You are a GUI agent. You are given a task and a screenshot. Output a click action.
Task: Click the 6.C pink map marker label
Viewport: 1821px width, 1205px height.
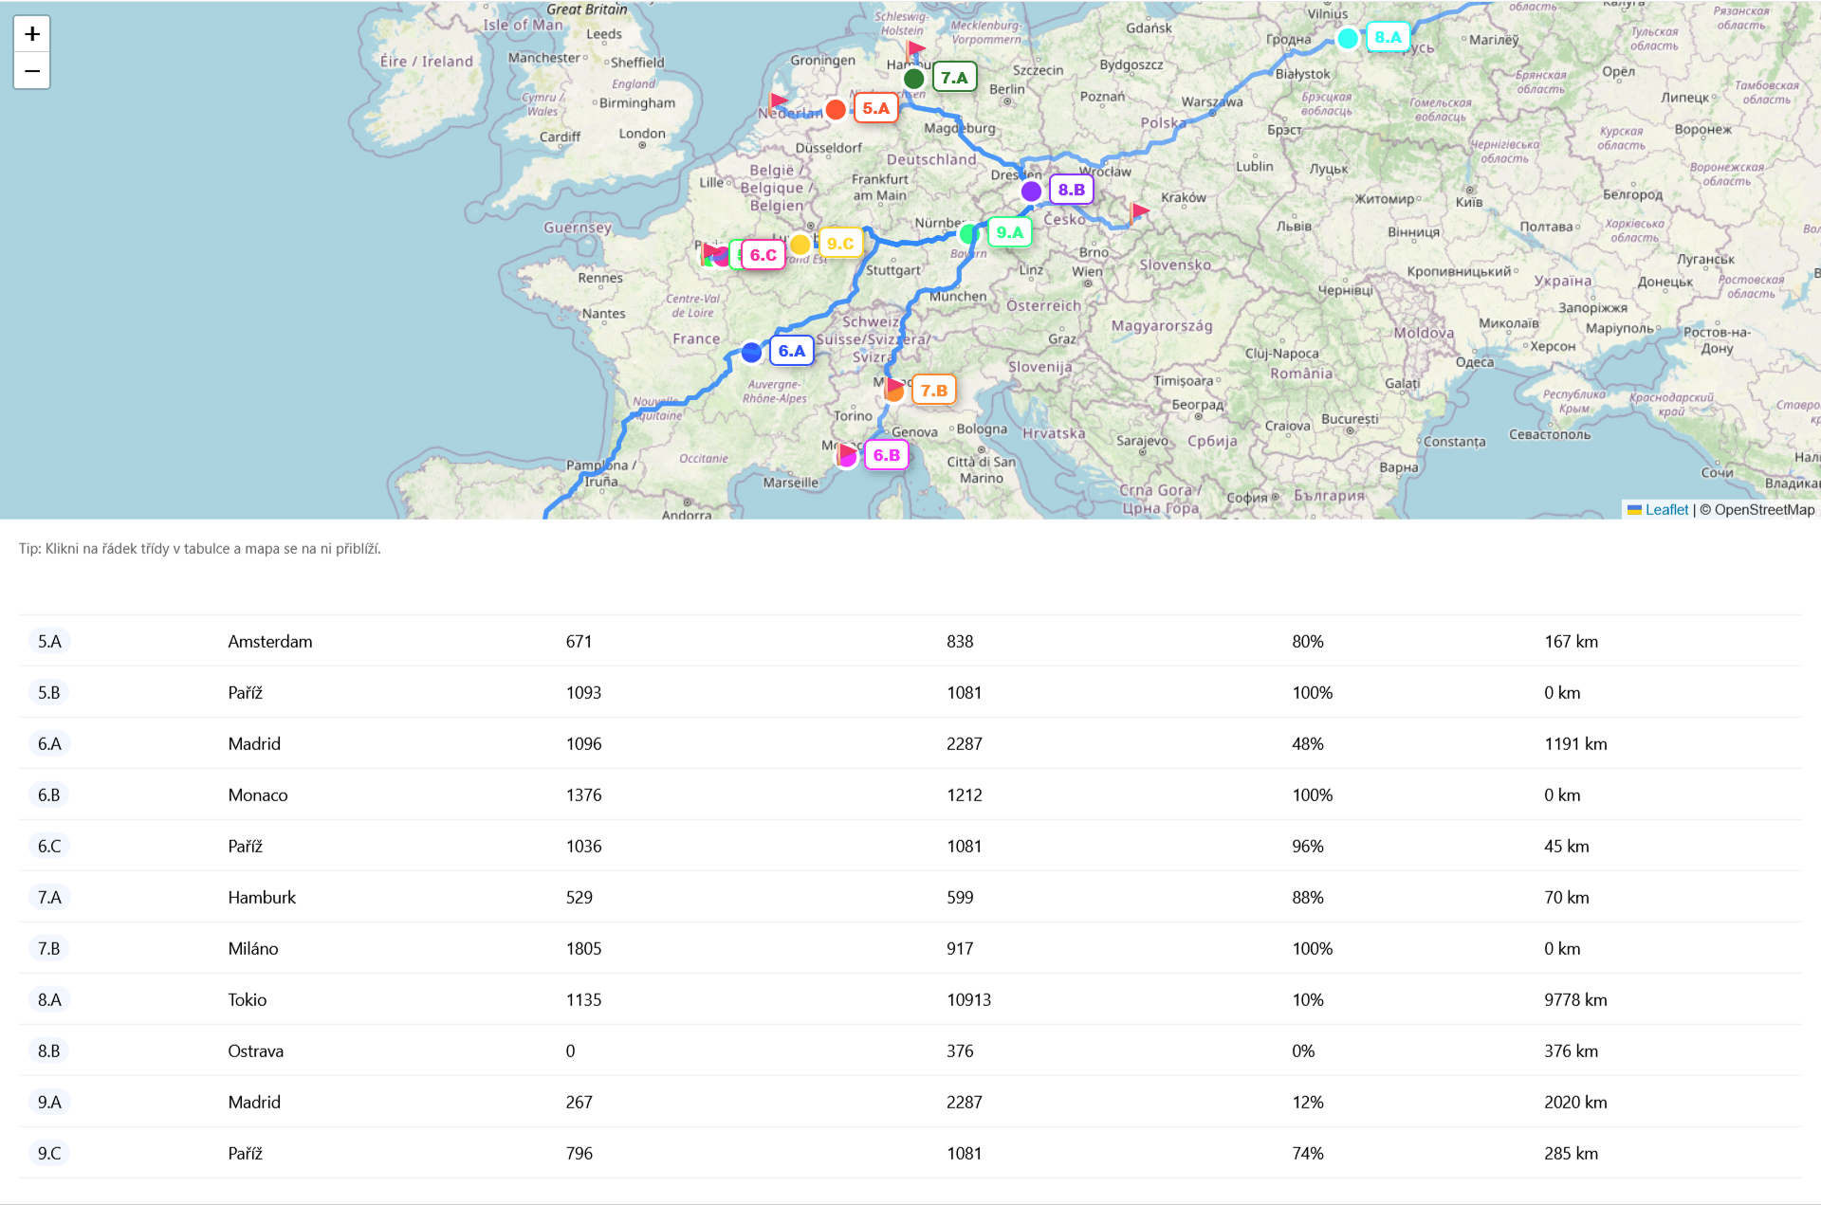coord(763,255)
